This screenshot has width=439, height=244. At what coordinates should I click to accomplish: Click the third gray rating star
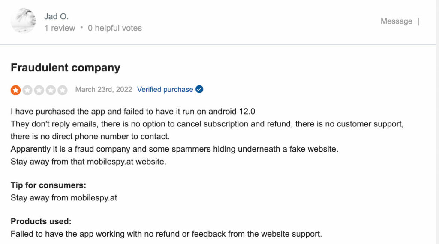[39, 90]
